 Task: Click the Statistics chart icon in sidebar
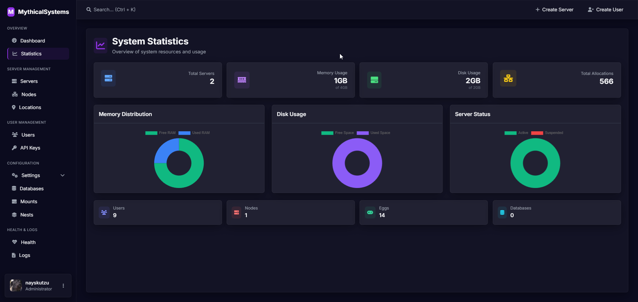click(15, 53)
